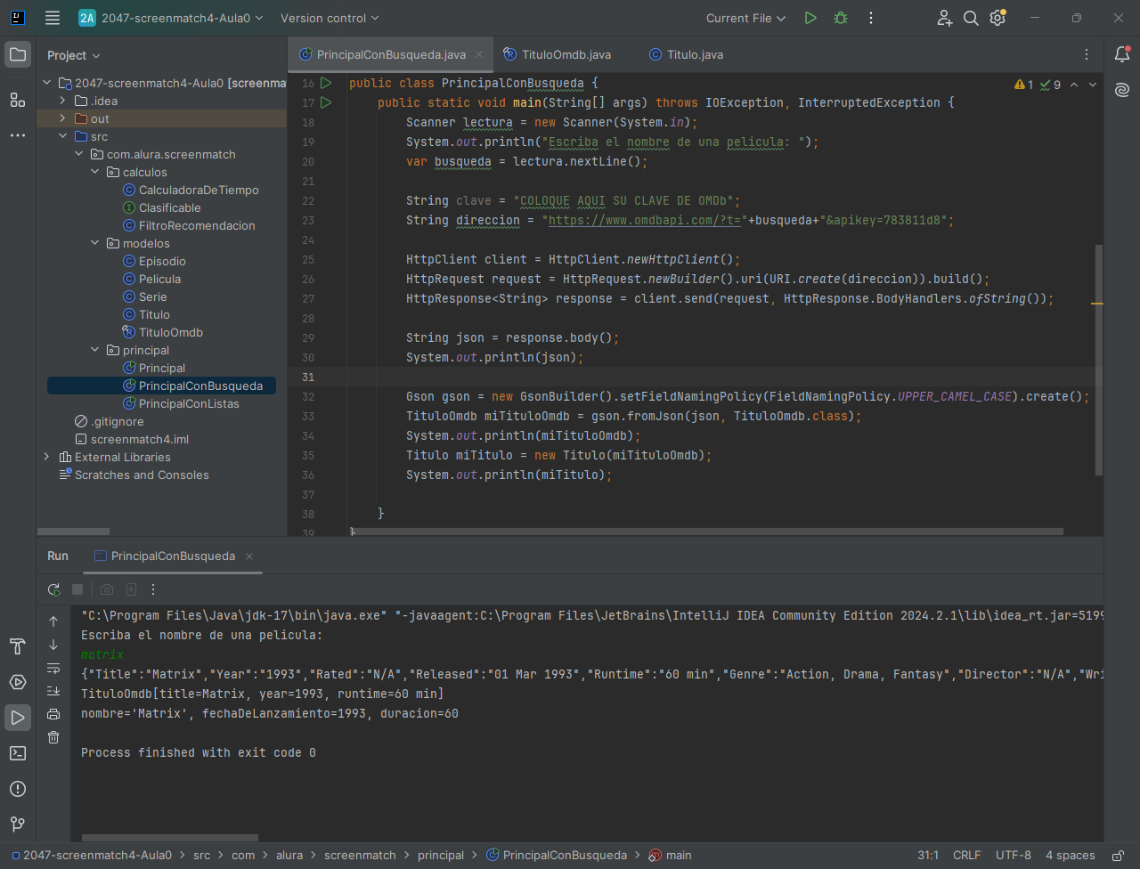The image size is (1140, 869).
Task: Open the Project view dropdown
Action: click(74, 55)
